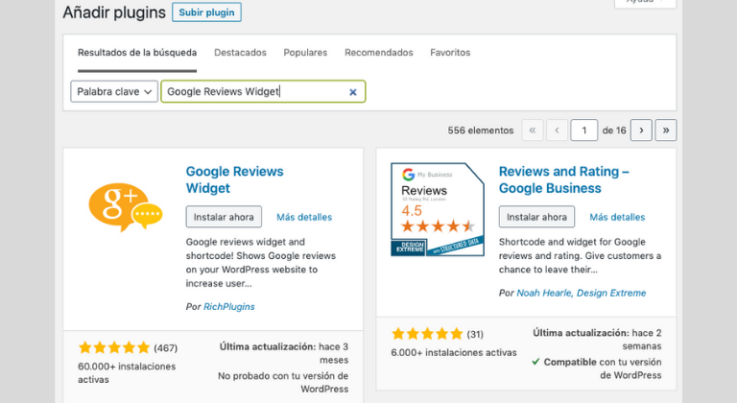Screen dimensions: 737x403
Task: Go to next page of results
Action: [x=641, y=130]
